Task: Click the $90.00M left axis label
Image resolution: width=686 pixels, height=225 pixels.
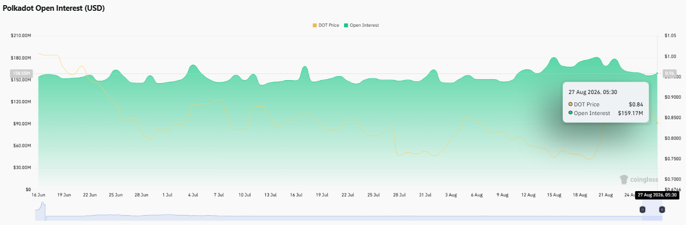Action: 22,124
